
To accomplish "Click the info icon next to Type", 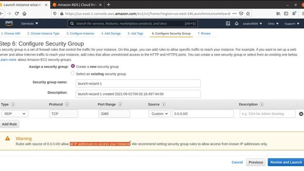I will [13, 104].
